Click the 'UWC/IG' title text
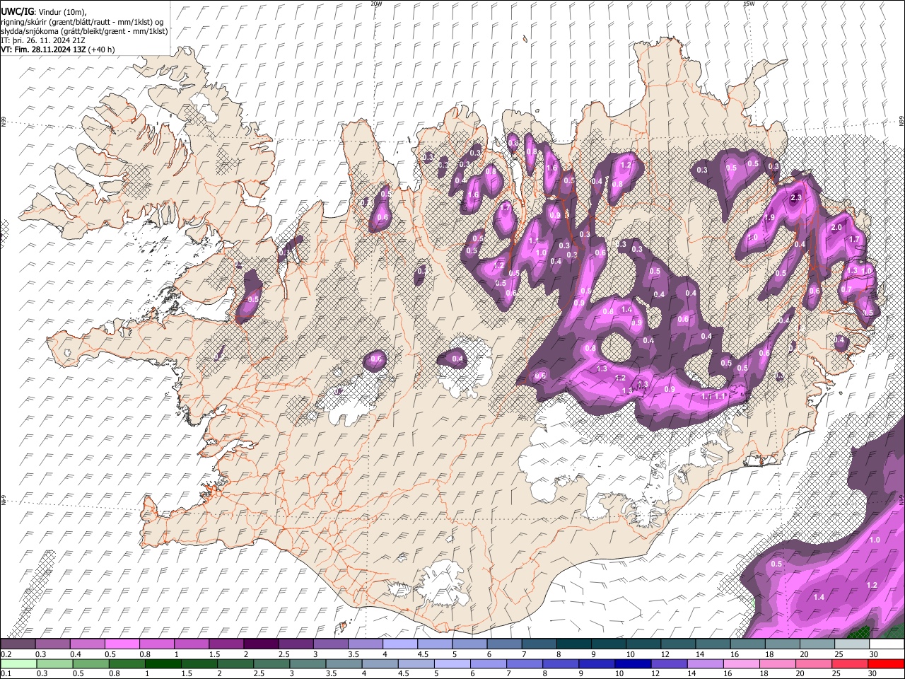This screenshot has width=905, height=679. tap(17, 12)
